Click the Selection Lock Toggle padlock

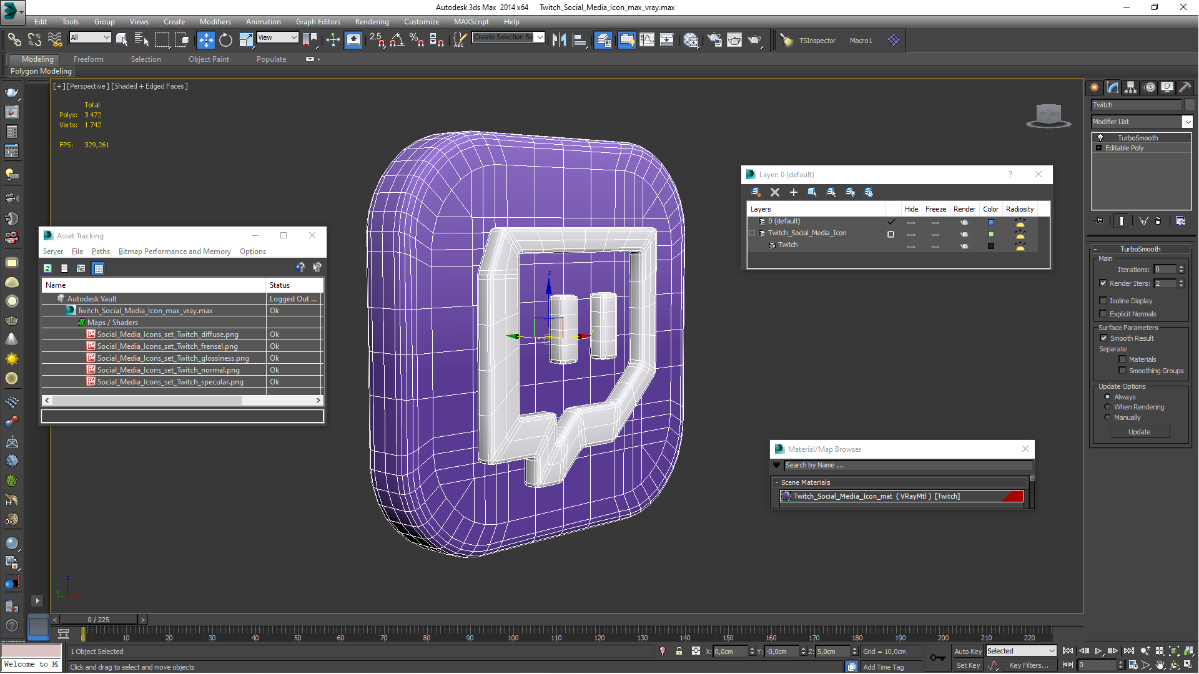pyautogui.click(x=679, y=651)
